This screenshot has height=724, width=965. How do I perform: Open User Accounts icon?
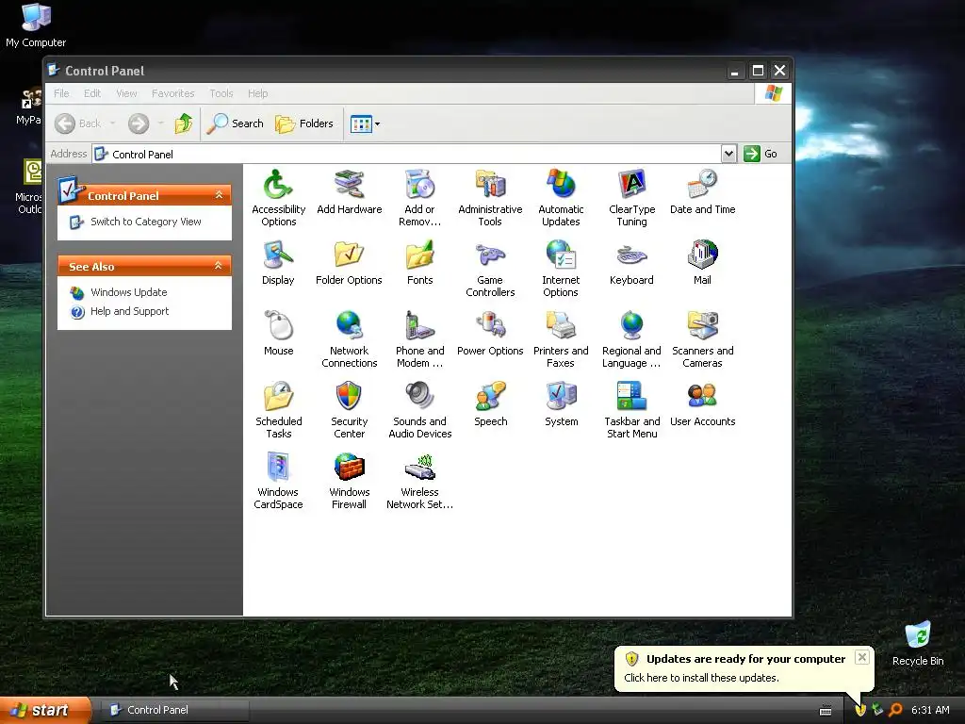click(x=702, y=403)
